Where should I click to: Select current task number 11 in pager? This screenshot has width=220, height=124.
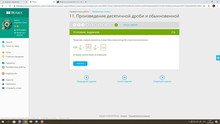pos(116,25)
